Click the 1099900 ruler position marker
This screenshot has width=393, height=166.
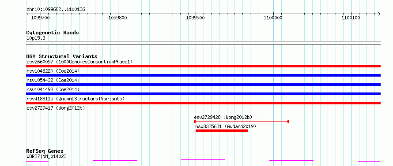point(196,18)
